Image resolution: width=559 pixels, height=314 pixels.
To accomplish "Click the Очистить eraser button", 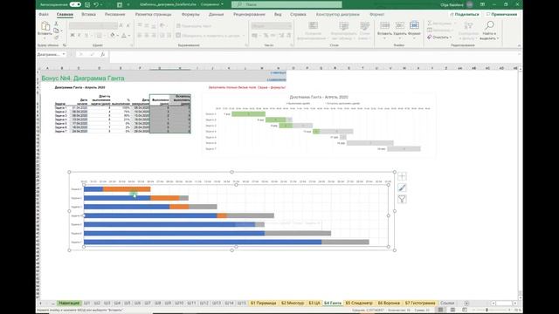I will pos(439,37).
